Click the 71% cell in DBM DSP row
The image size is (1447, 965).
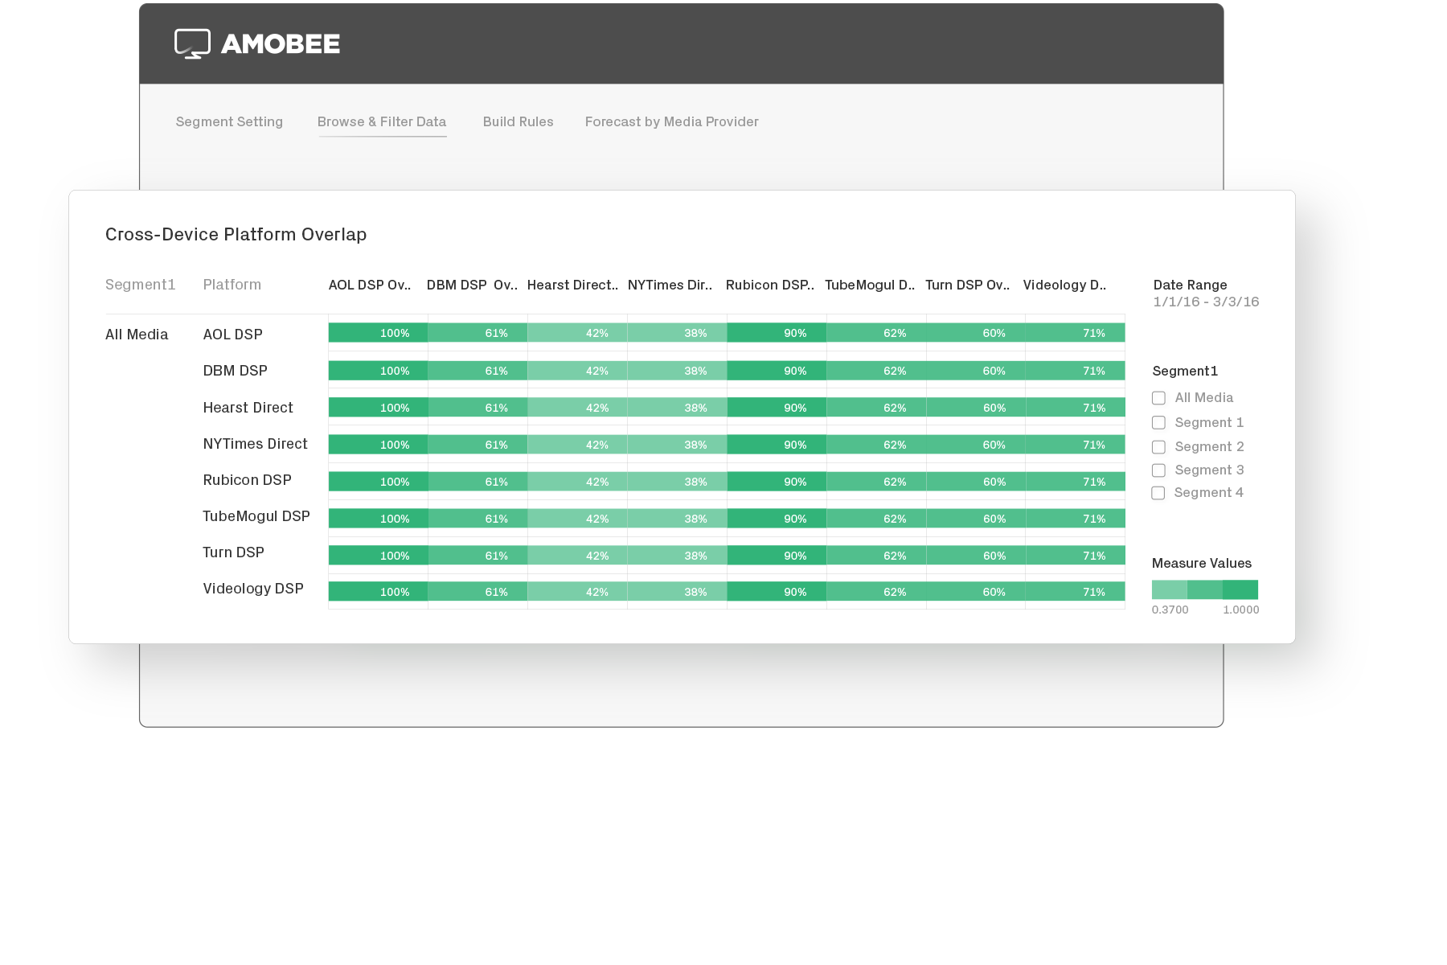pos(1076,371)
